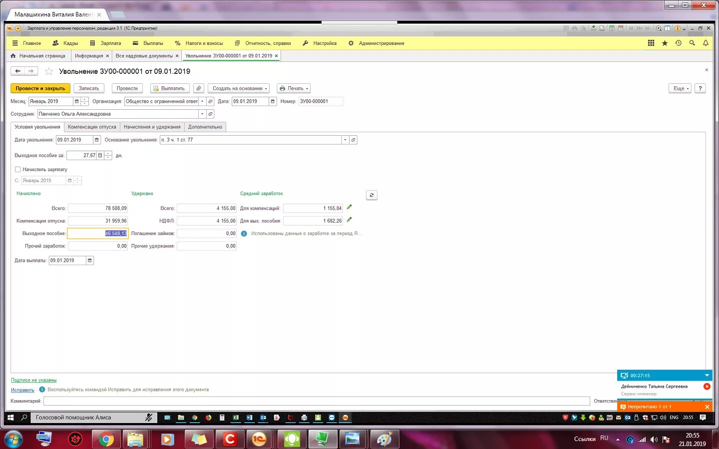Switch to Начисления и удержания tab
Viewport: 719px width, 449px height.
(x=152, y=127)
